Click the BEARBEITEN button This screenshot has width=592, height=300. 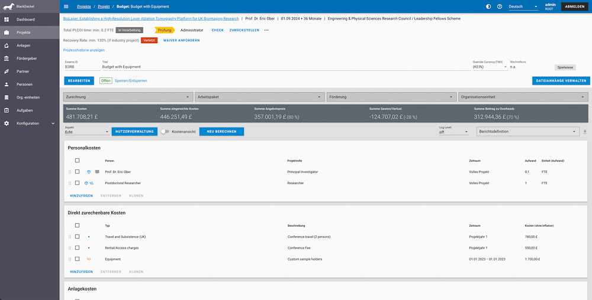(79, 81)
